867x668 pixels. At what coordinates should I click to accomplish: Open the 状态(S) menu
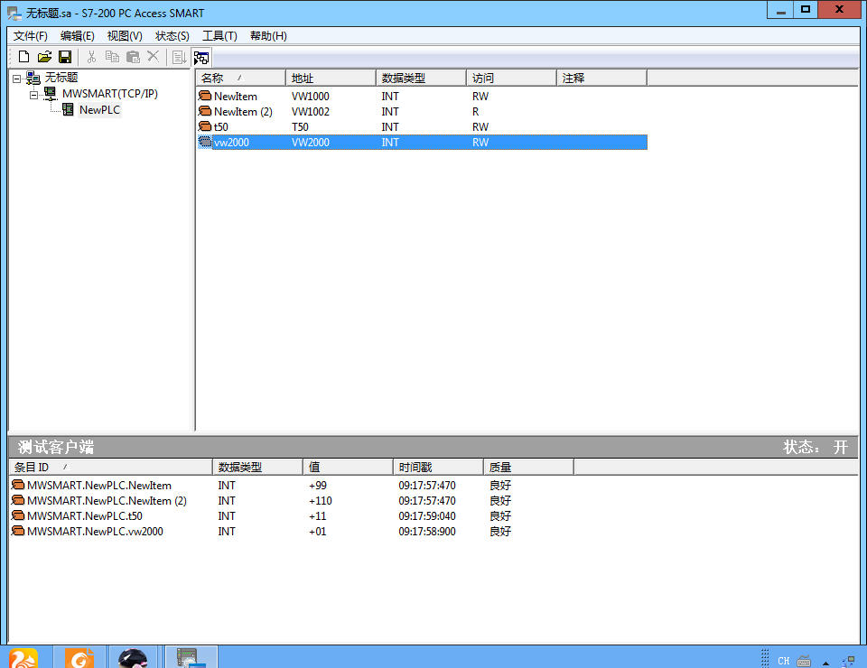click(x=172, y=36)
